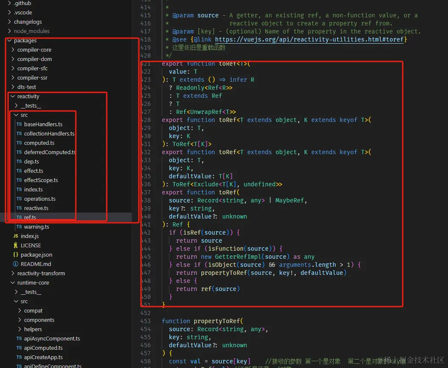Open the vuejs.org toref documentation link
The image size is (448, 368).
point(309,39)
